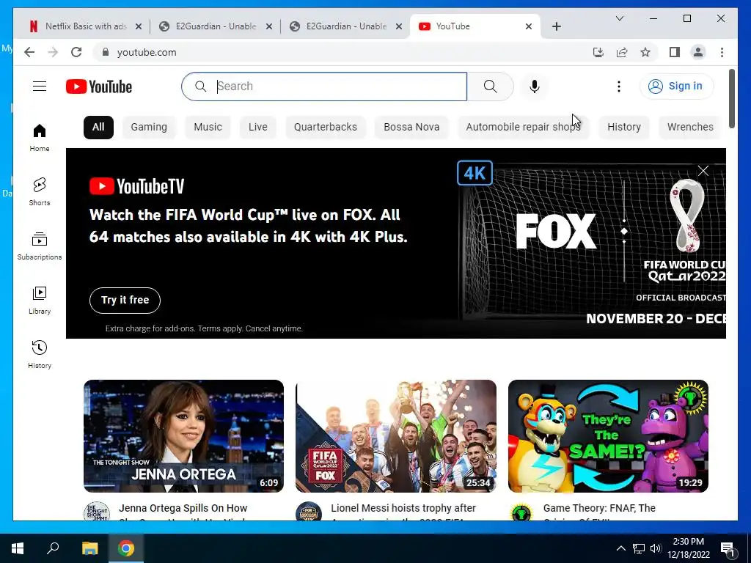Open notification center icon
This screenshot has height=563, width=751.
[x=728, y=548]
